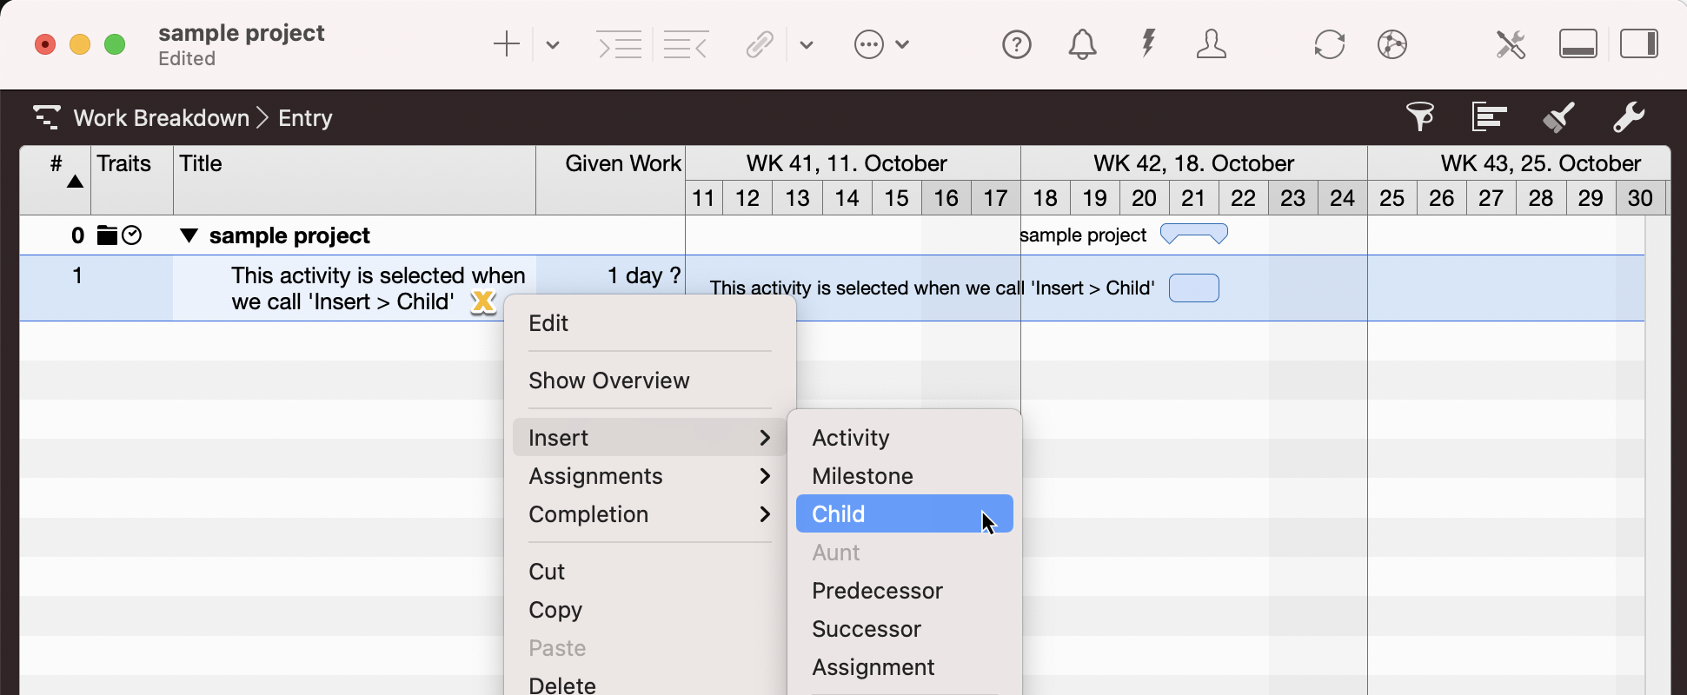Click the paperclip attachment icon
Viewport: 1687px width, 695px height.
[760, 44]
